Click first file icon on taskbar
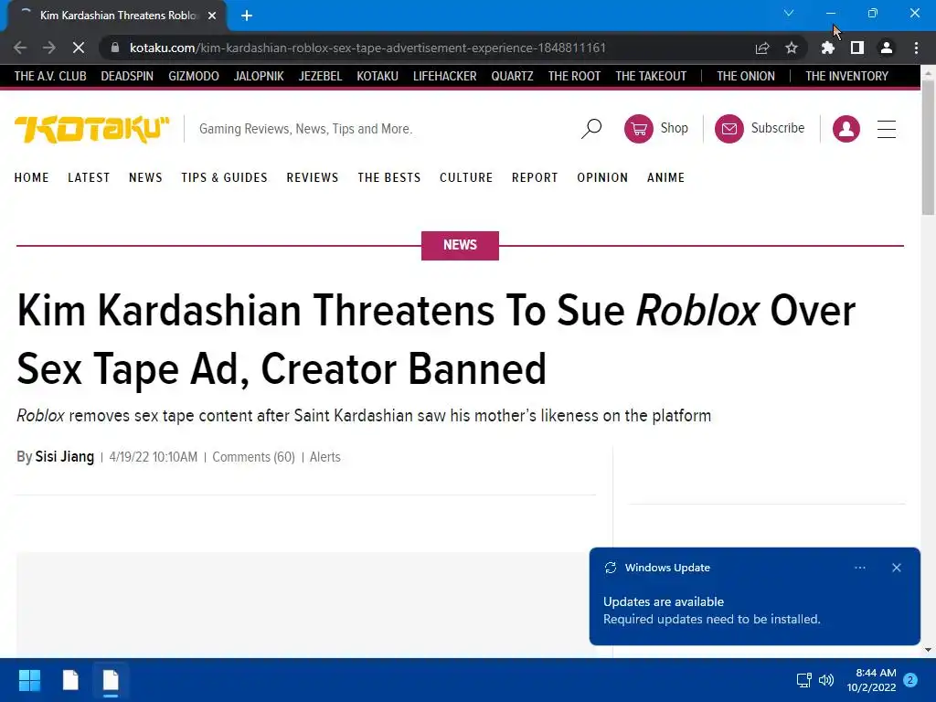The height and width of the screenshot is (702, 936). tap(70, 680)
